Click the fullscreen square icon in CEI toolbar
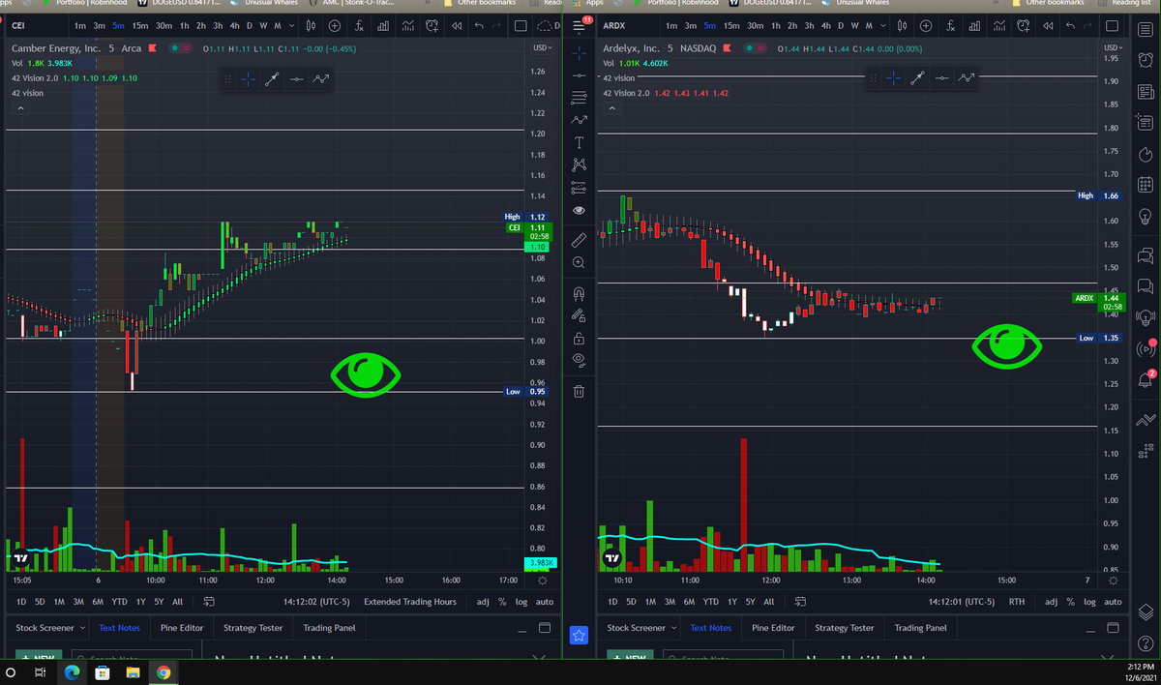This screenshot has width=1161, height=685. tap(521, 25)
